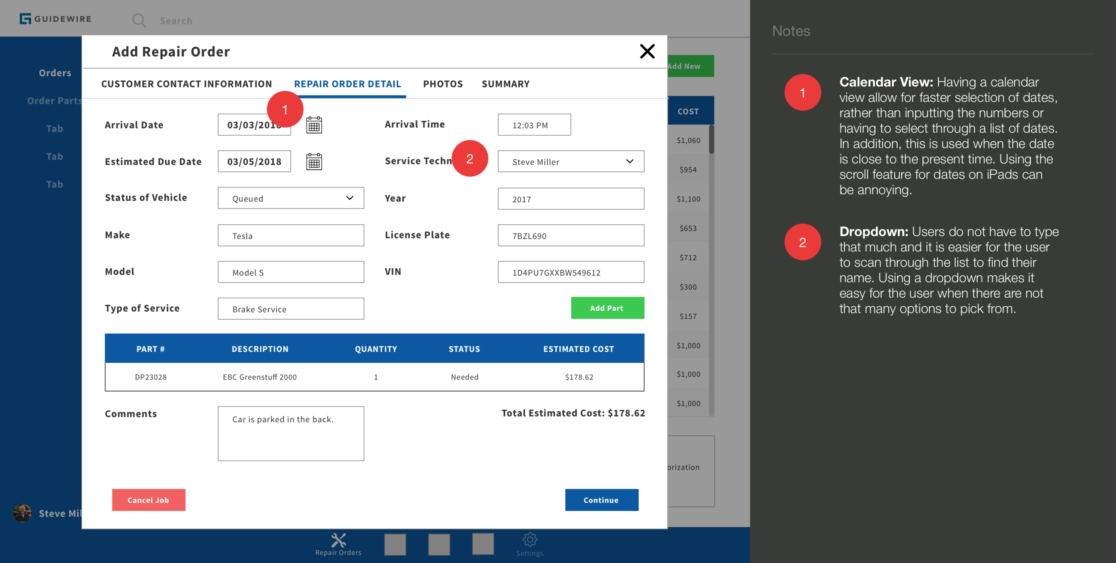The width and height of the screenshot is (1116, 563).
Task: Click the orders list scrollbar thumb
Action: click(711, 139)
